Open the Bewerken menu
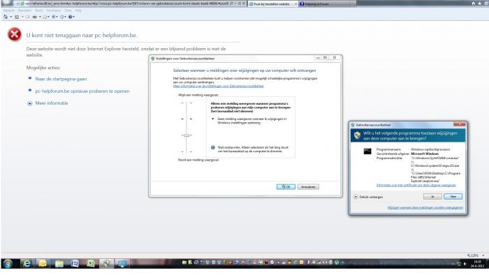The image size is (489, 275). pyautogui.click(x=24, y=10)
